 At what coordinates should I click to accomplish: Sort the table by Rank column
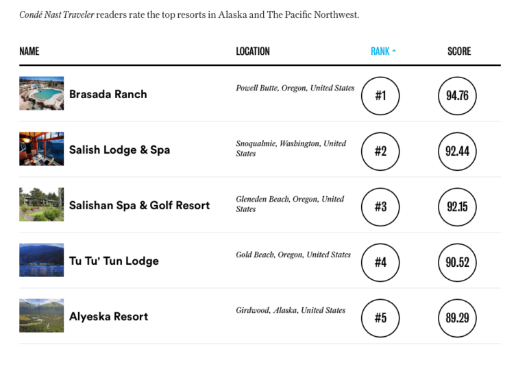point(380,51)
